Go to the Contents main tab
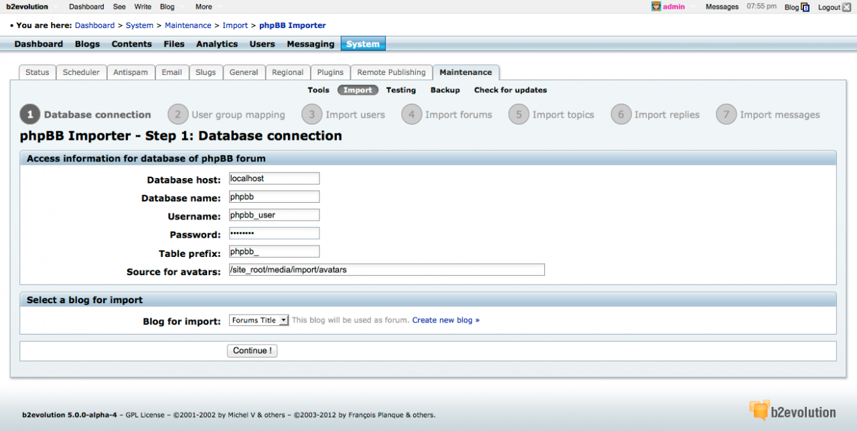The image size is (857, 431). pyautogui.click(x=132, y=44)
